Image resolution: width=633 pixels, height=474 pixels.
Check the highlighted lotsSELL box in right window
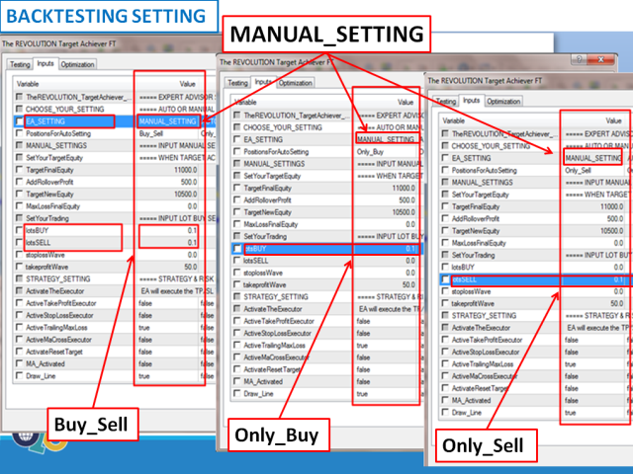(445, 279)
